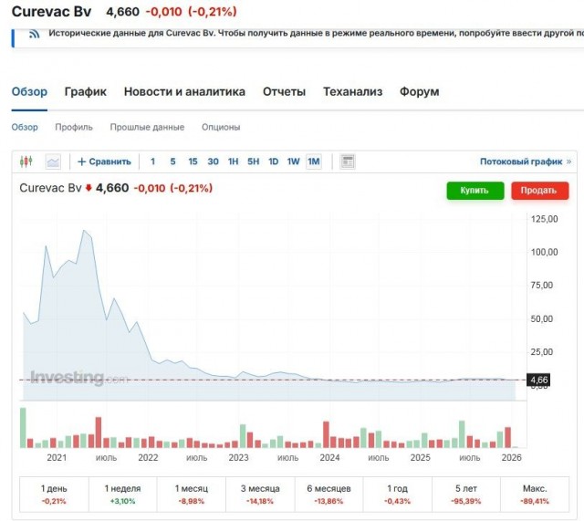
Task: Click the plus Сравнить compare button
Action: click(104, 162)
